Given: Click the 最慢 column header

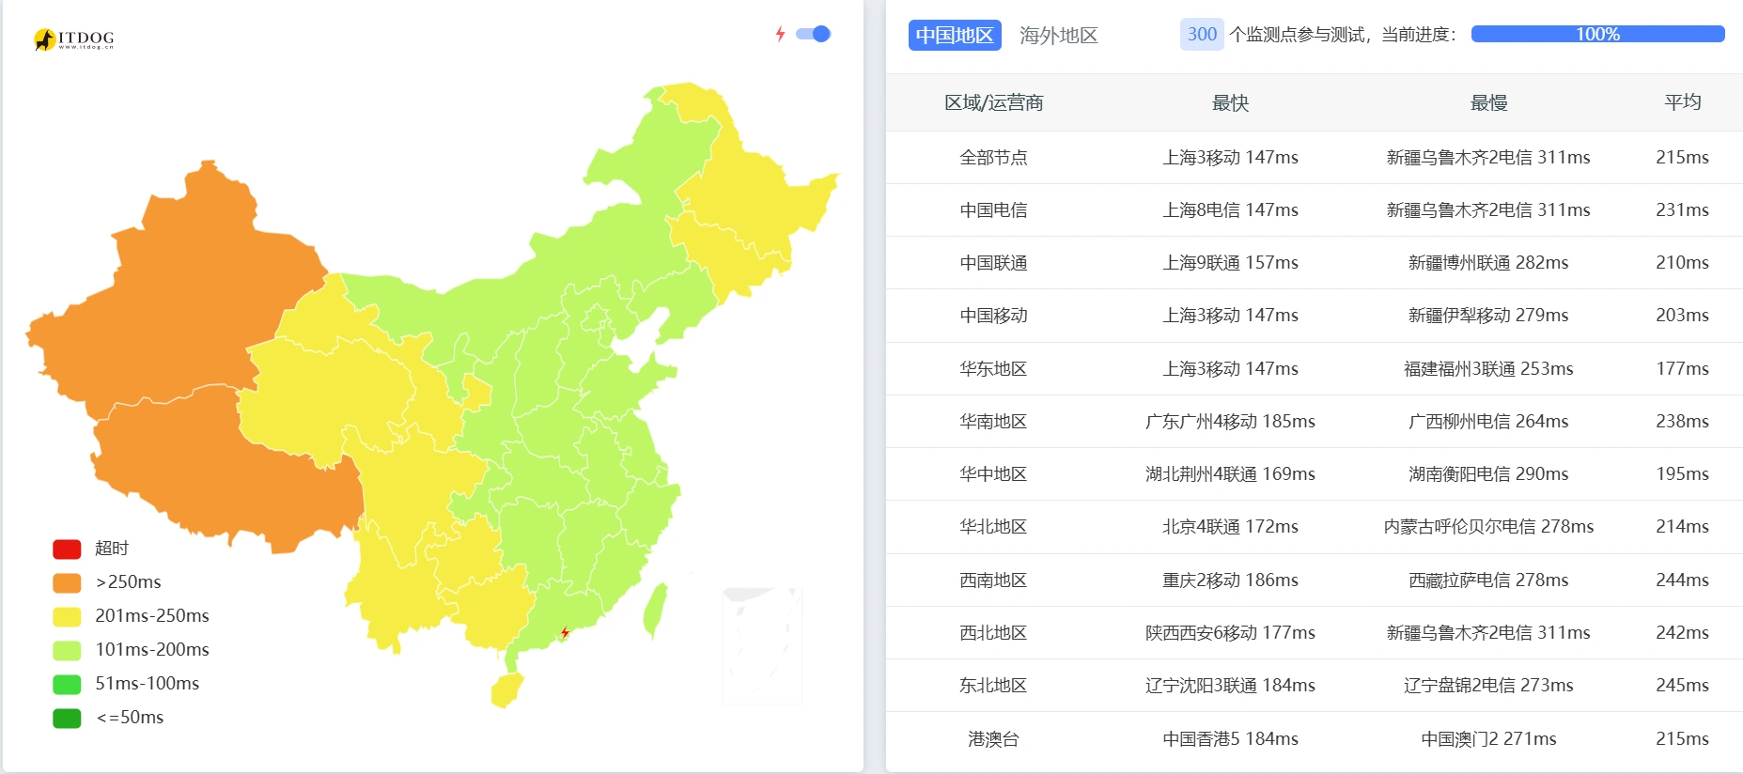Looking at the screenshot, I should pyautogui.click(x=1488, y=102).
